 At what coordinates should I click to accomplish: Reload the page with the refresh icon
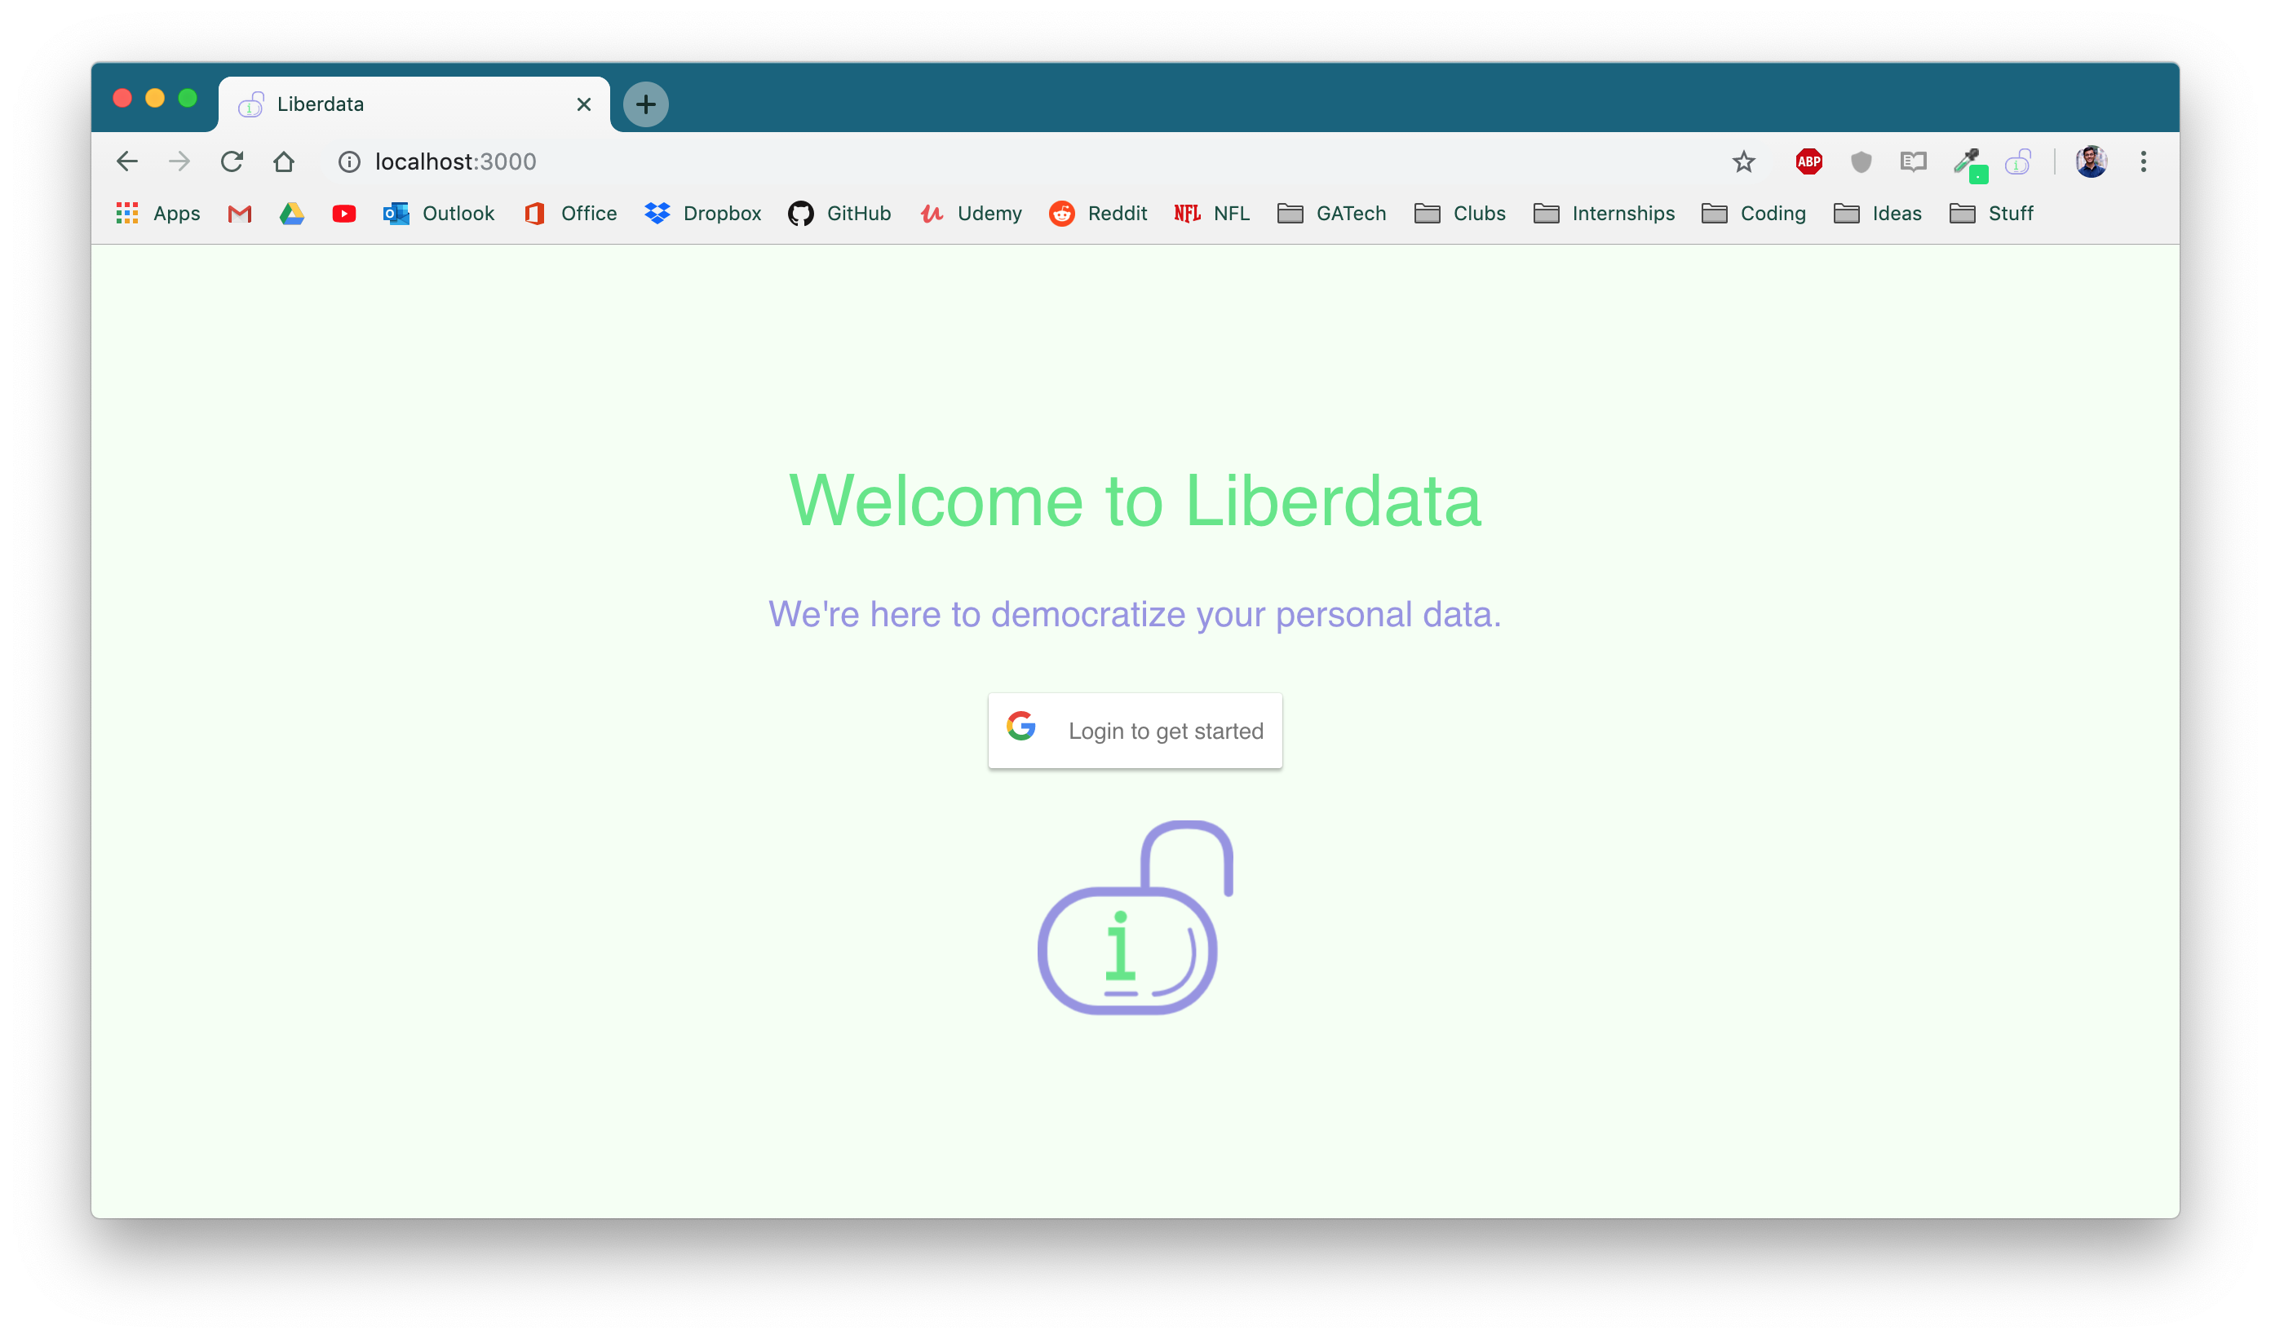tap(232, 161)
